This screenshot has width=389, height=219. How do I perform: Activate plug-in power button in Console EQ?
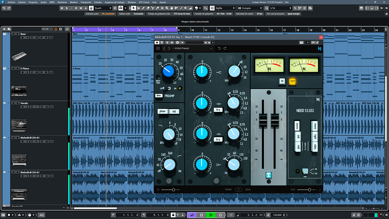point(157,42)
